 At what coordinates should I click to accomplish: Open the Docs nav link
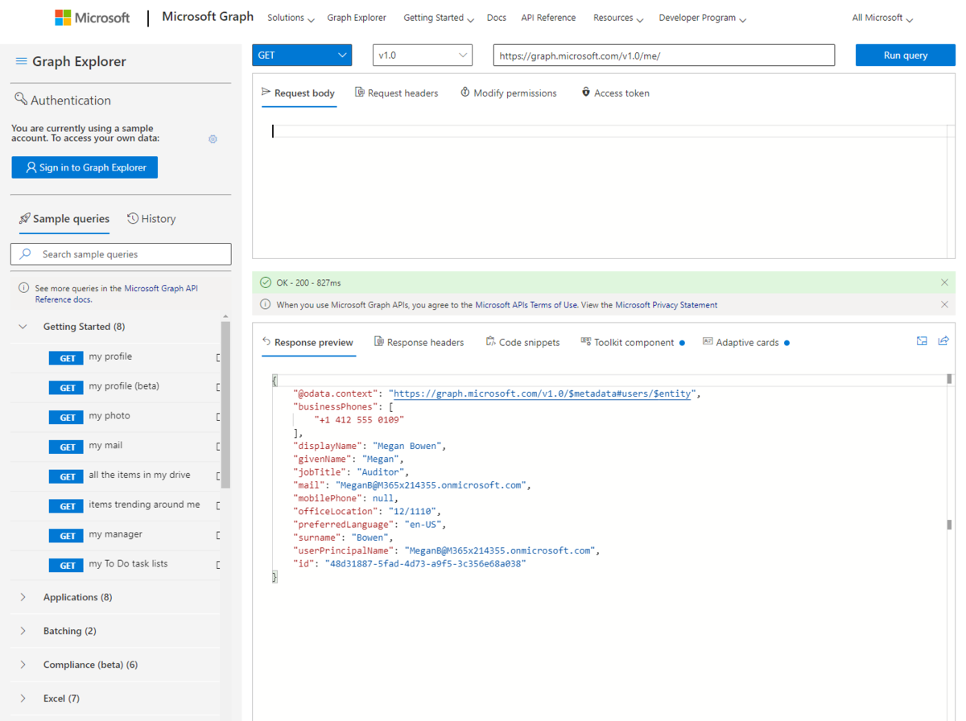tap(497, 18)
